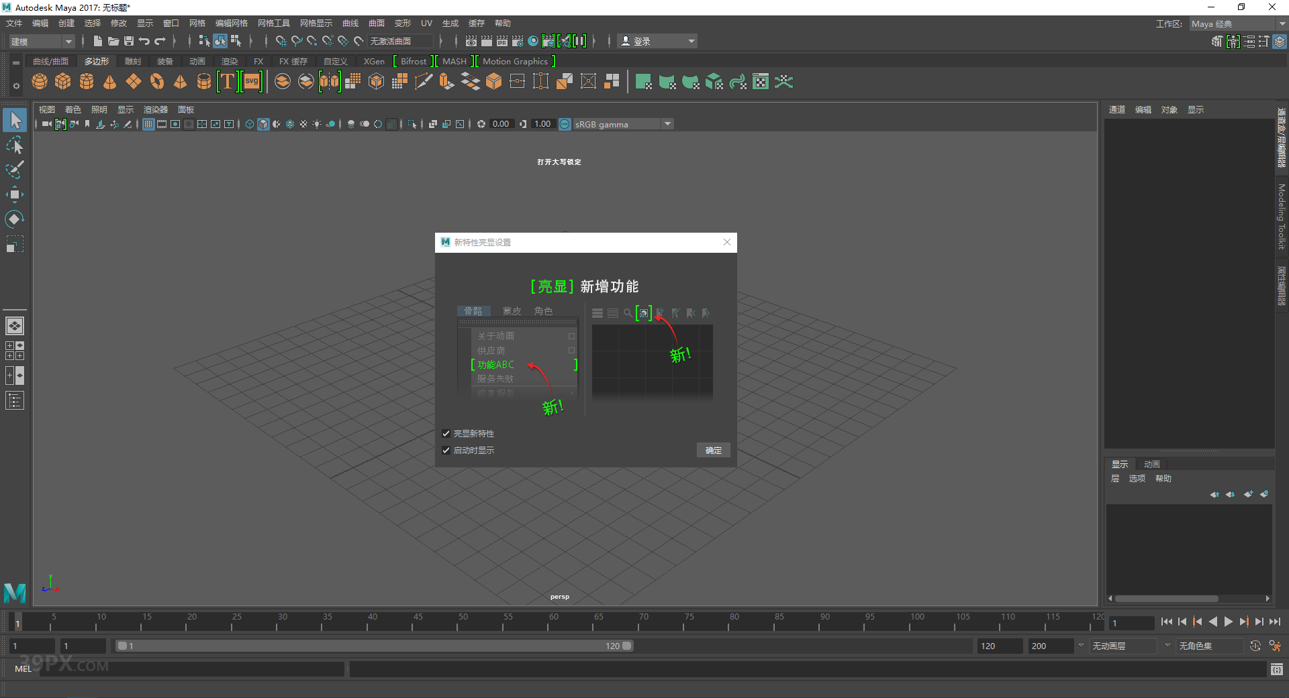Create a polygon cube from the shelf
The width and height of the screenshot is (1289, 698).
63,82
